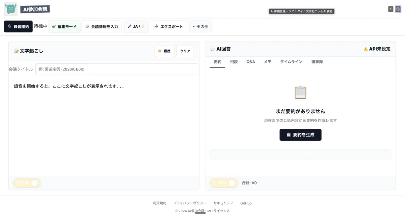405x218 pixels.
Task: Expand the その他 more options menu
Action: point(200,26)
